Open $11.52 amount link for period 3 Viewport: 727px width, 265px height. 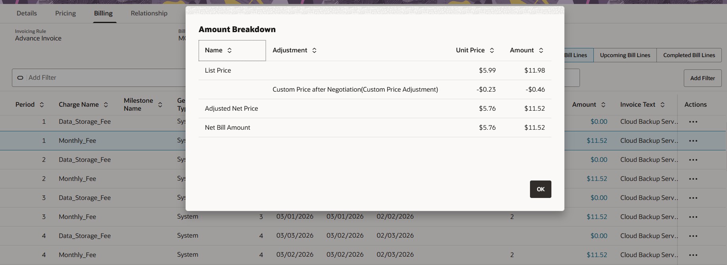point(597,217)
